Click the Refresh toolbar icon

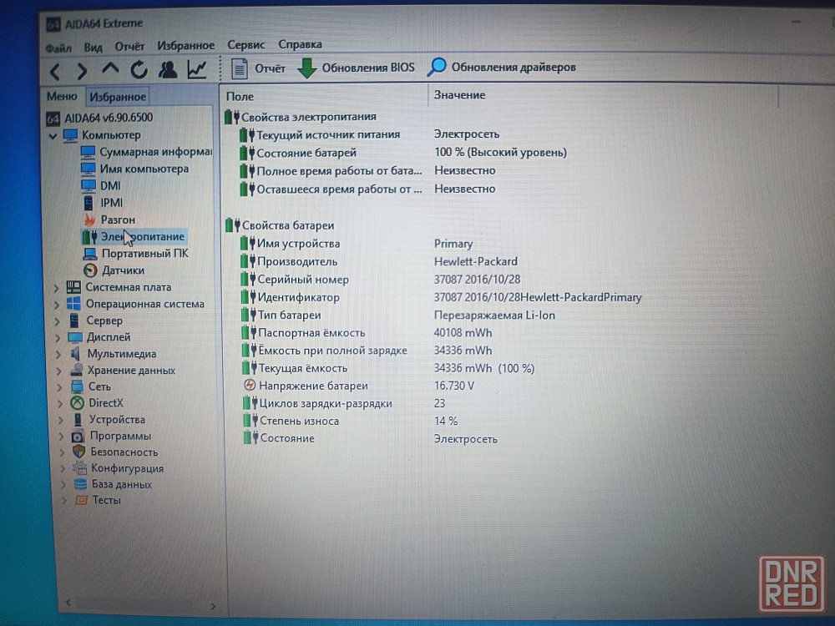pos(139,69)
